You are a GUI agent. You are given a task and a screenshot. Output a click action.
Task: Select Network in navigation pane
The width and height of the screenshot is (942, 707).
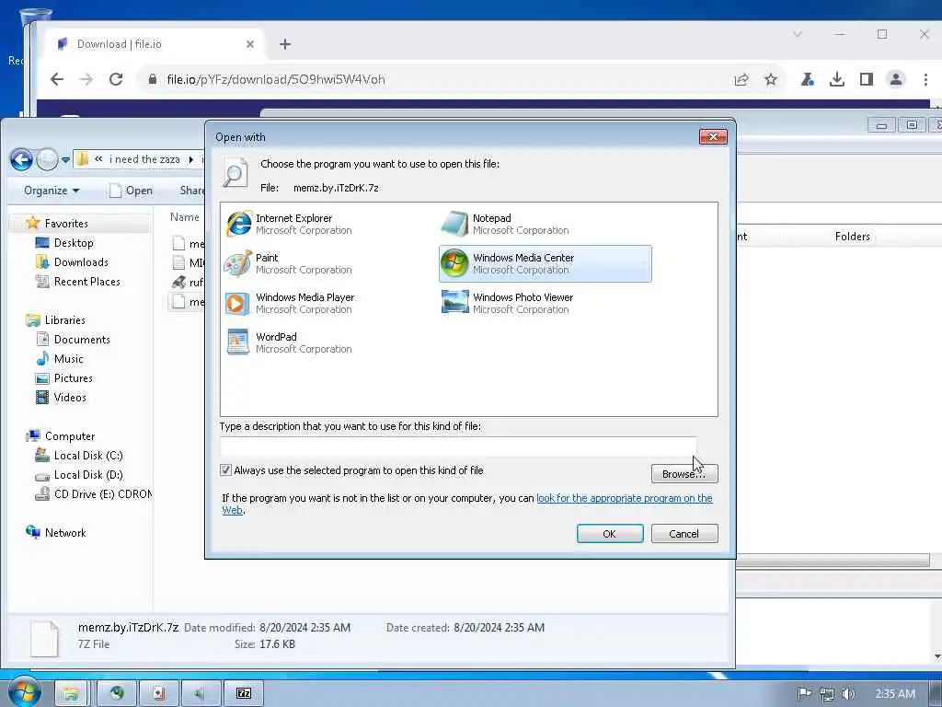pyautogui.click(x=65, y=533)
